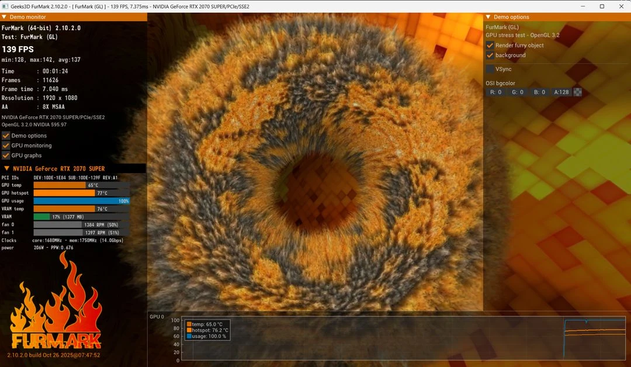
Task: Collapse the Demo options panel
Action: (x=488, y=17)
